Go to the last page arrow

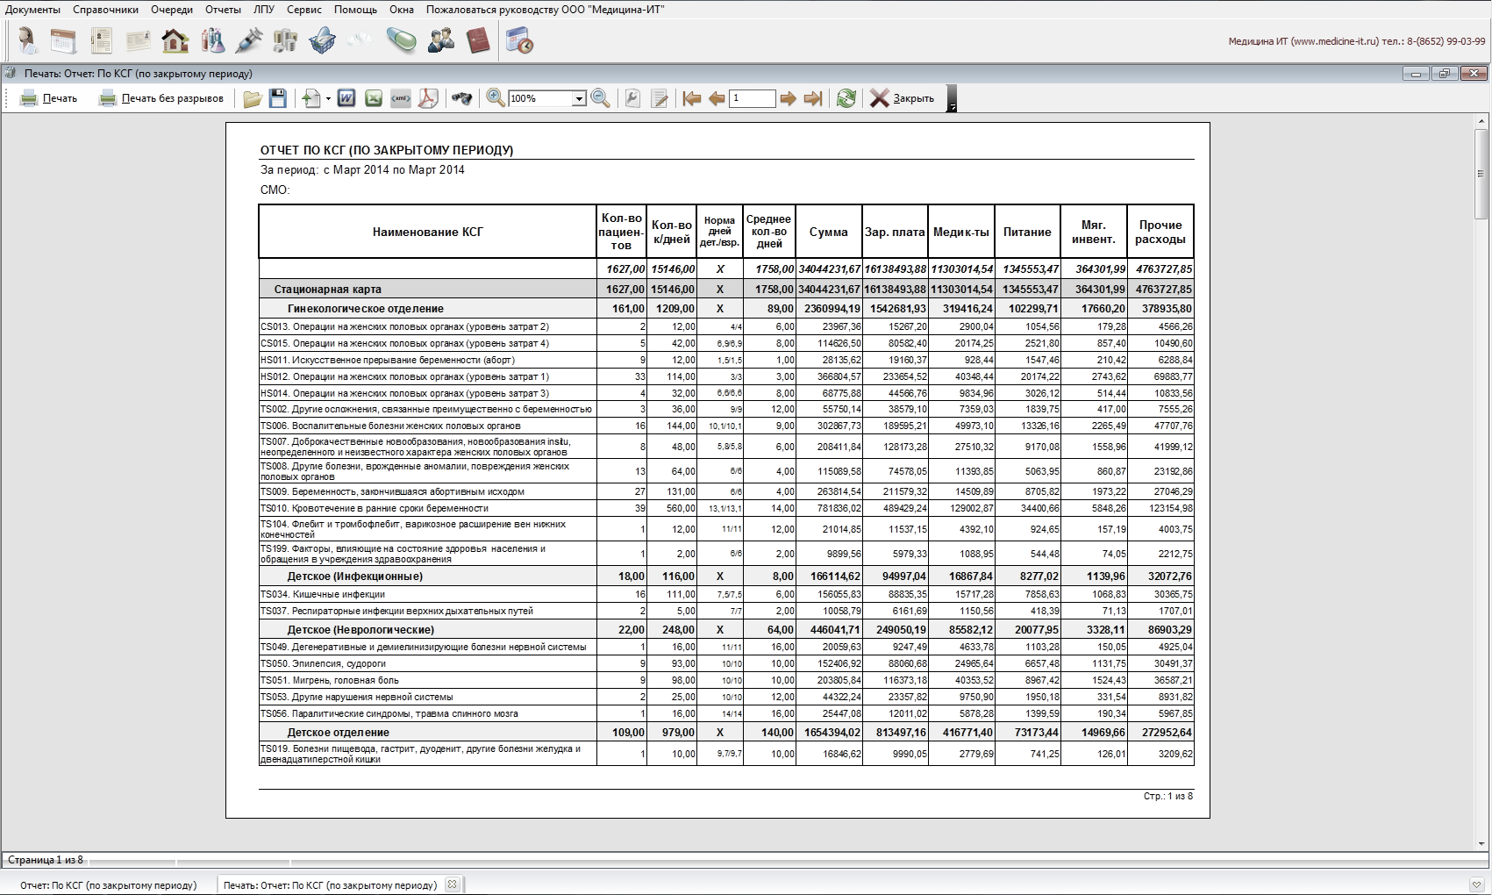point(813,98)
